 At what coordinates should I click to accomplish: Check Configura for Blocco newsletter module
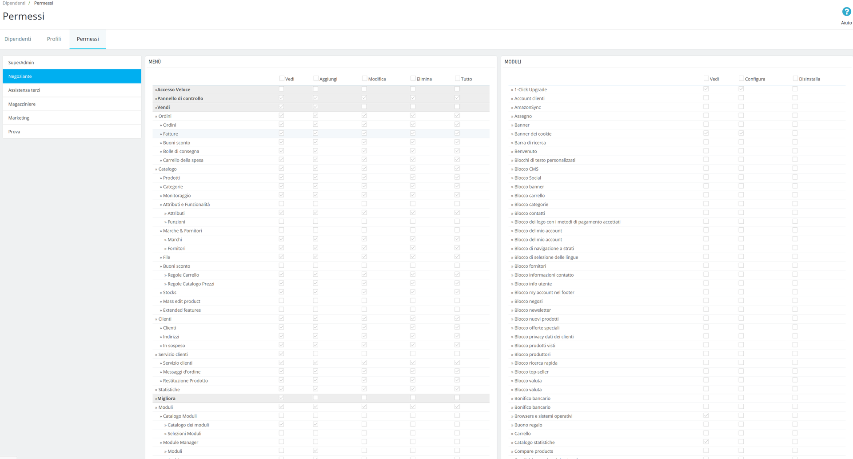(741, 310)
